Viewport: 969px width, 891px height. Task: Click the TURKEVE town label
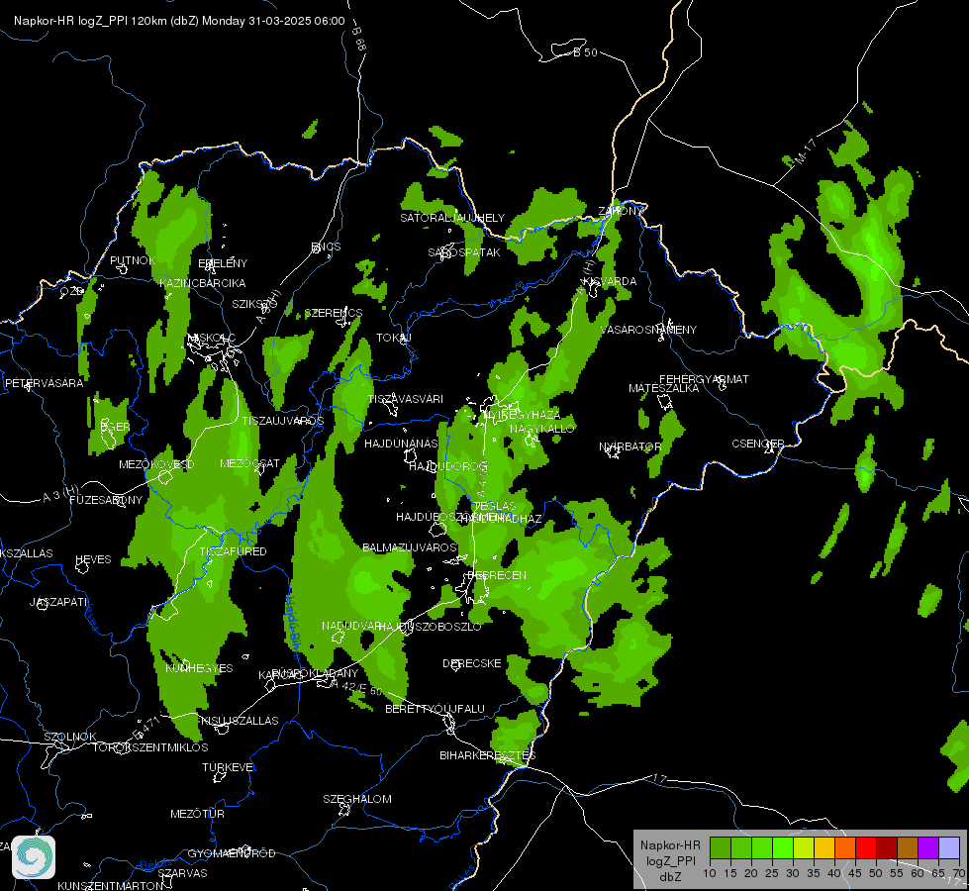(228, 766)
